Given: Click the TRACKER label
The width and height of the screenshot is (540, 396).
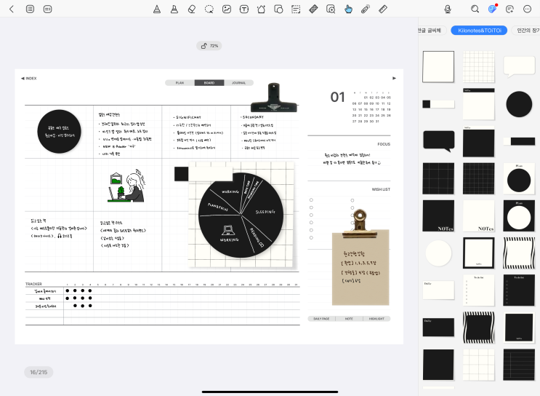Looking at the screenshot, I should pos(33,284).
